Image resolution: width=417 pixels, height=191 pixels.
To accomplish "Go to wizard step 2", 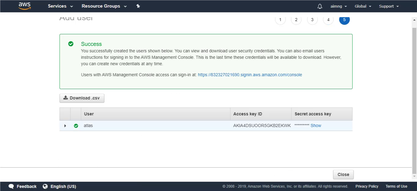I will point(296,20).
